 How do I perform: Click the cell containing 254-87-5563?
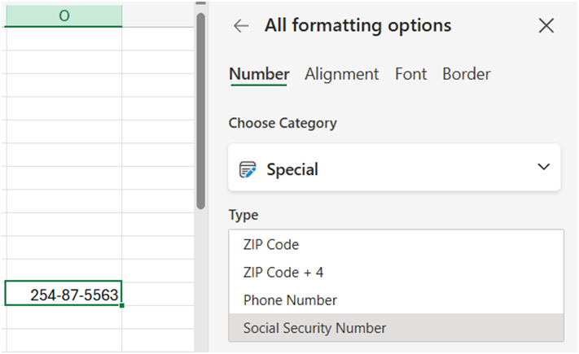(x=64, y=294)
